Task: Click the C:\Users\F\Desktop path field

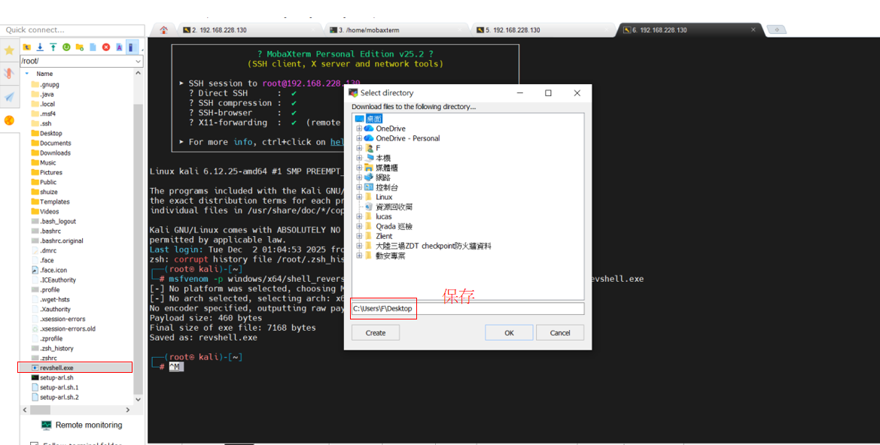Action: pos(467,309)
